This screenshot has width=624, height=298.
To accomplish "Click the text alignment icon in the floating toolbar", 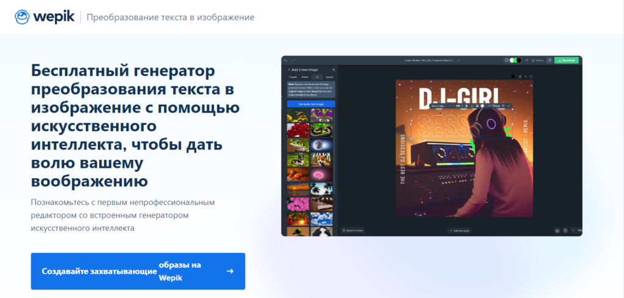I will [477, 106].
